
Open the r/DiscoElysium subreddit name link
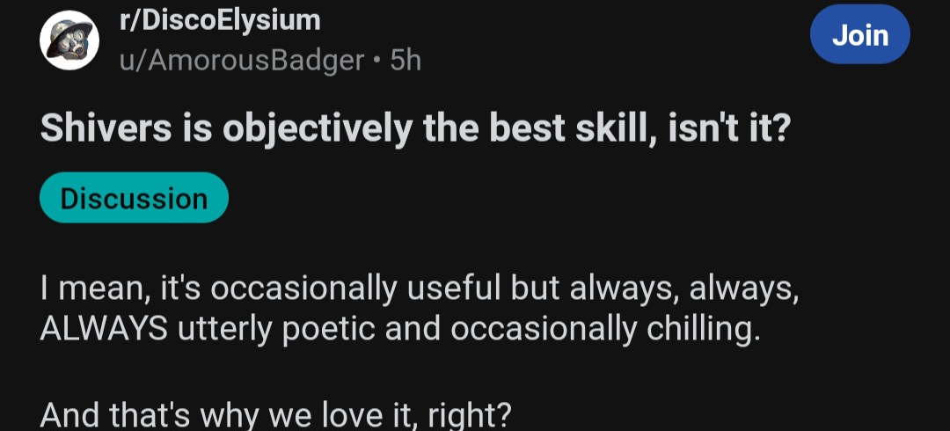(220, 20)
